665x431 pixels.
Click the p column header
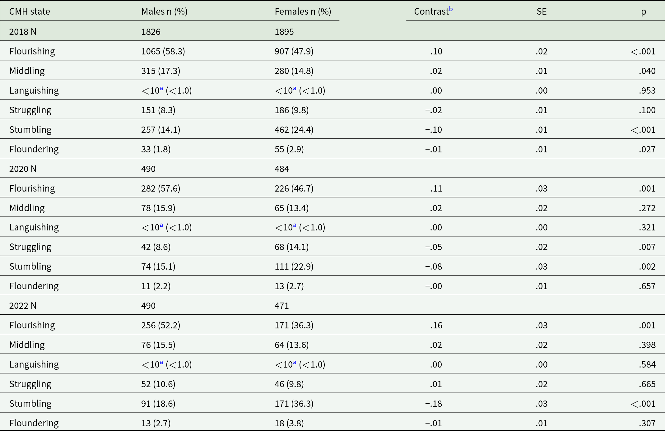643,12
